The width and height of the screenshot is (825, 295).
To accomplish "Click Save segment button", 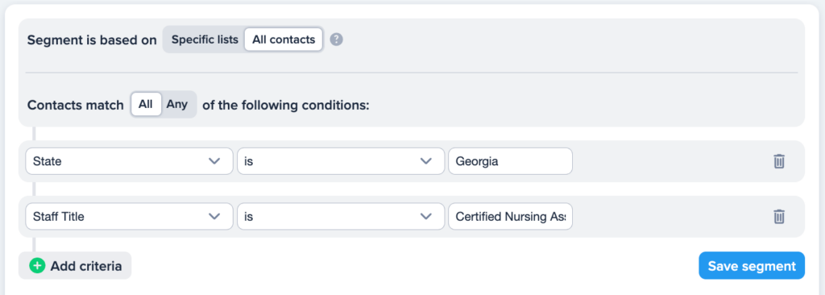I will point(752,265).
